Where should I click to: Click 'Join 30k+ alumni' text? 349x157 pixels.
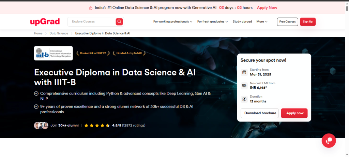click(x=64, y=125)
